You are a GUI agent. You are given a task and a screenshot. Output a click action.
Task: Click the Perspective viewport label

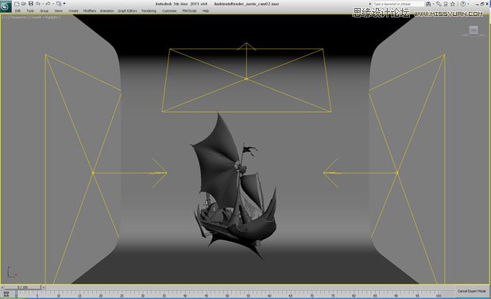coord(18,17)
